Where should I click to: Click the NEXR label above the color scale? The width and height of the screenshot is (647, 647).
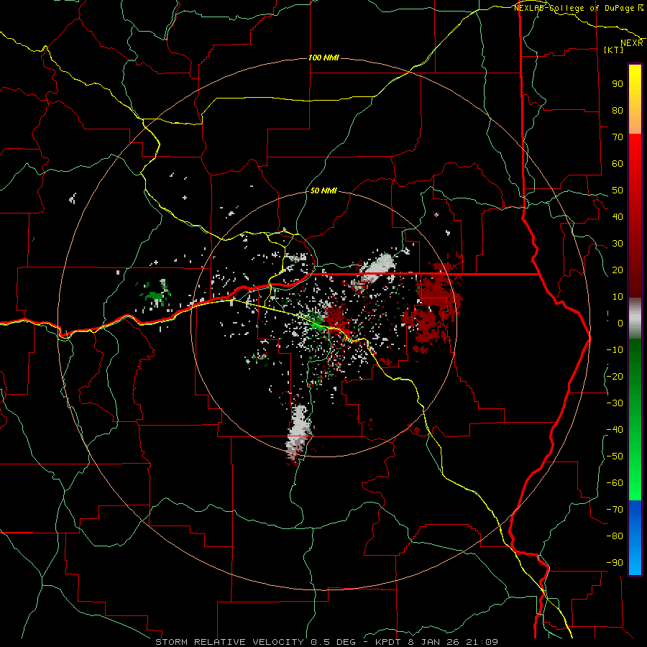click(x=632, y=43)
